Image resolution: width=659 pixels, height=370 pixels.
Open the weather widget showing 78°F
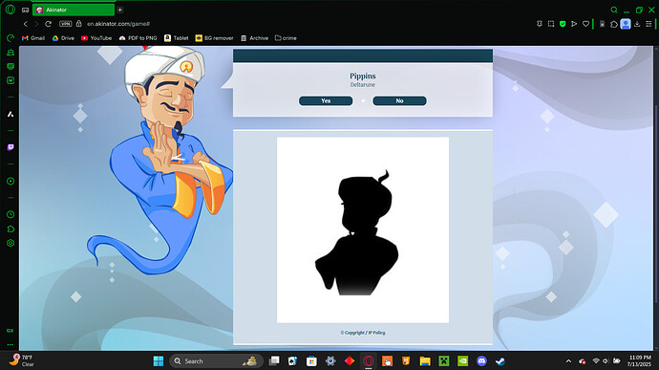click(x=22, y=360)
